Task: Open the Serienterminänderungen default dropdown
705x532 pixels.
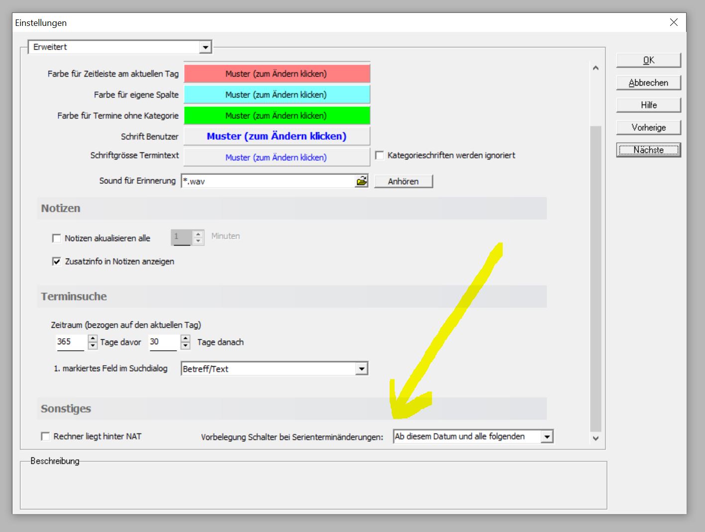Action: (x=547, y=437)
